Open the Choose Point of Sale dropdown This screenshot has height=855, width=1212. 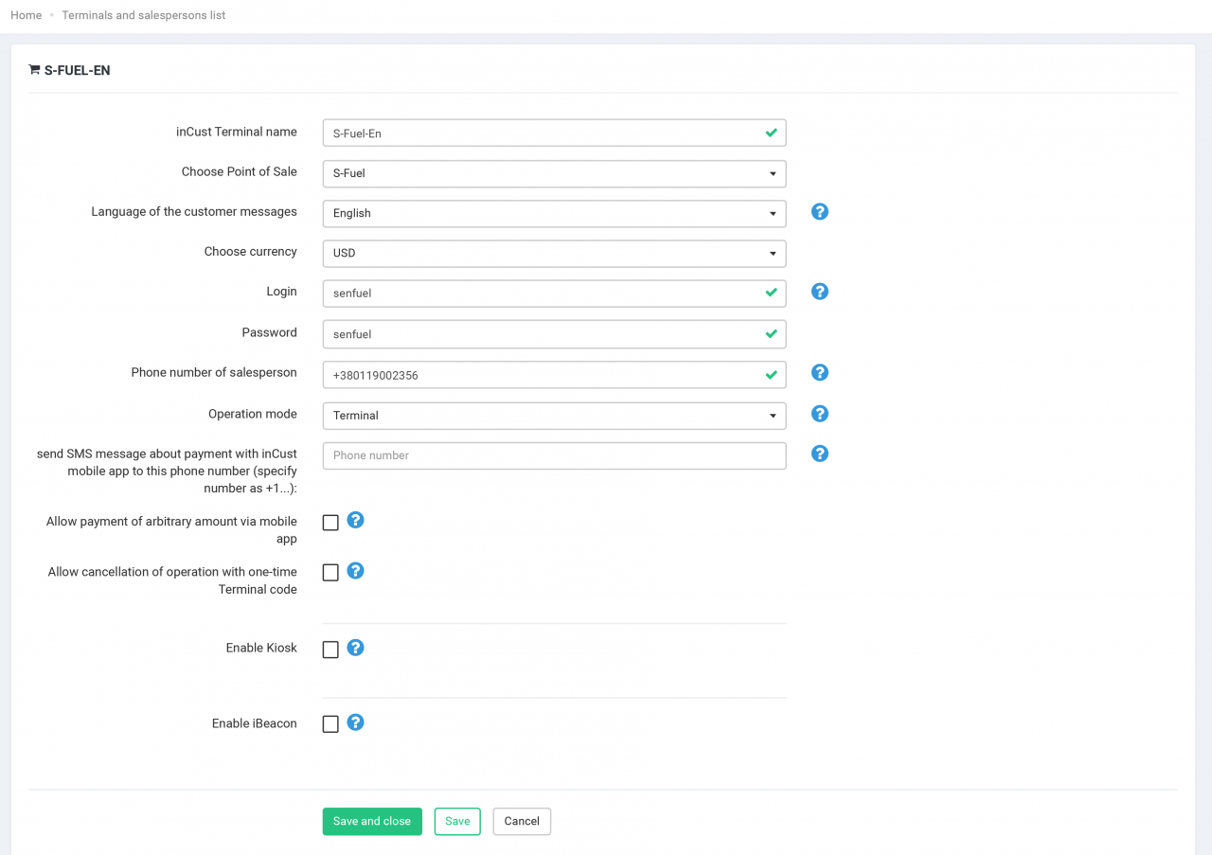click(554, 173)
